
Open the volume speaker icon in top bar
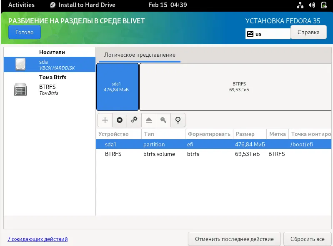tap(312, 5)
